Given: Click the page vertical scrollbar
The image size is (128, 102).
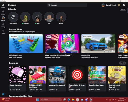Looking at the screenshot, I should pos(128,10).
